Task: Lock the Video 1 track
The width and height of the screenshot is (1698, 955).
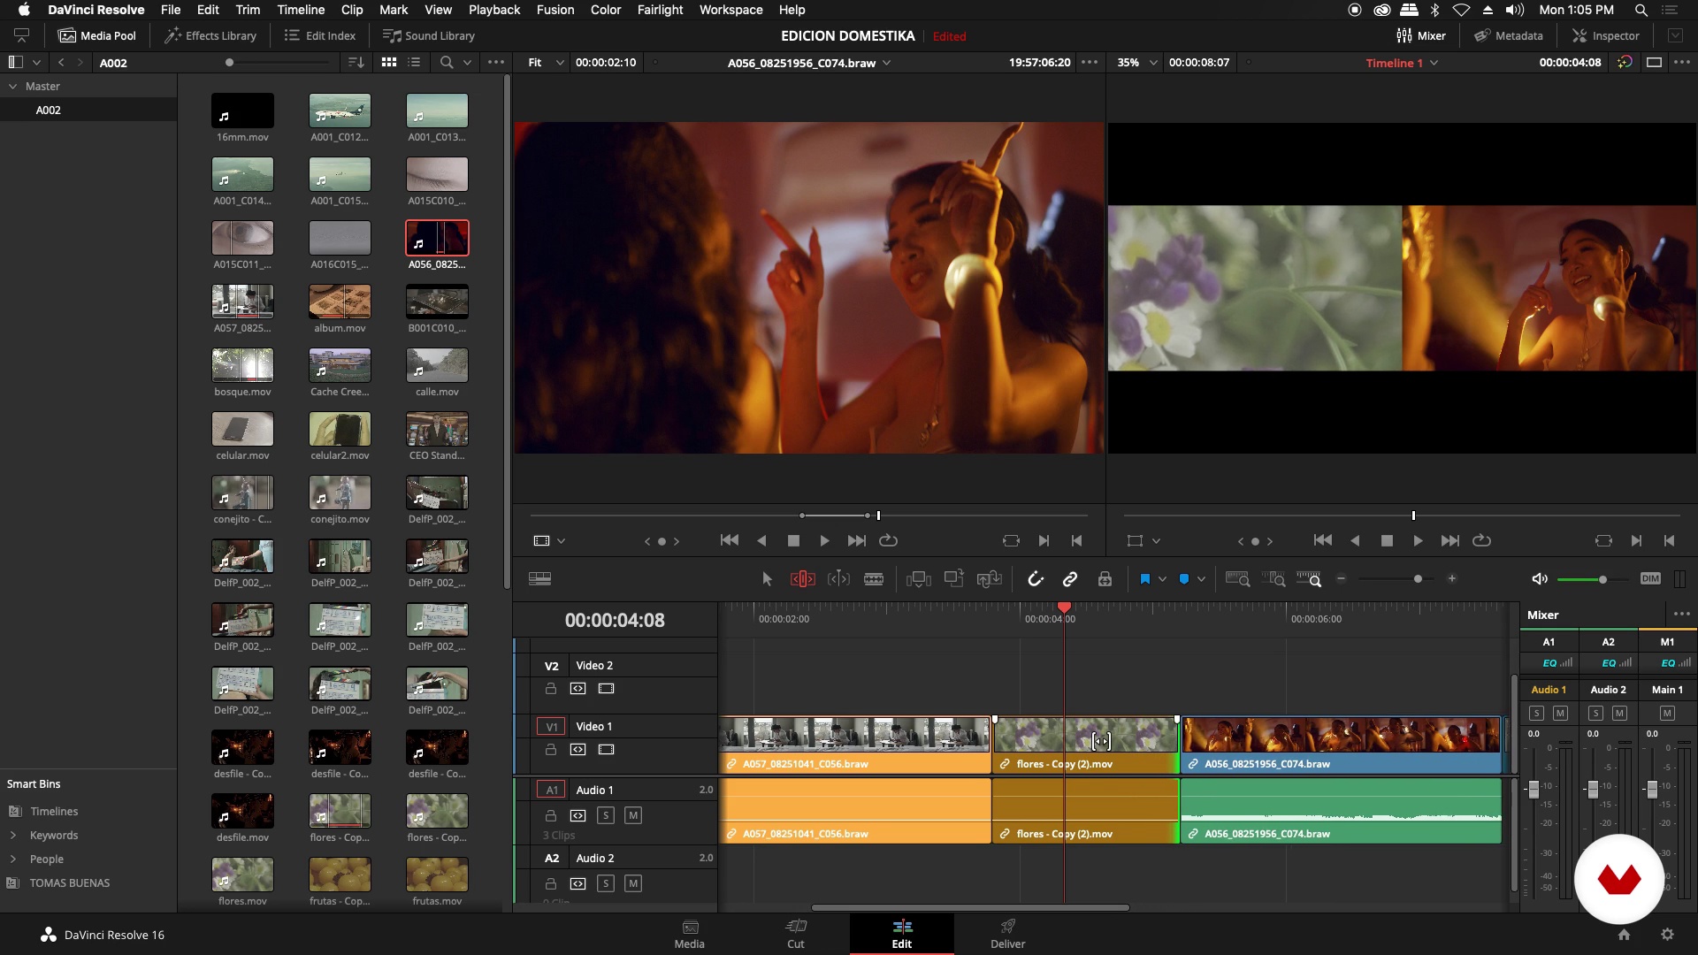Action: point(551,750)
